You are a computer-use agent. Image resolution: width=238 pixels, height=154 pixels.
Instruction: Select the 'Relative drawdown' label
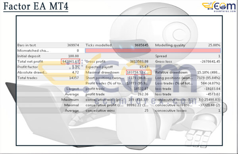click(x=171, y=72)
